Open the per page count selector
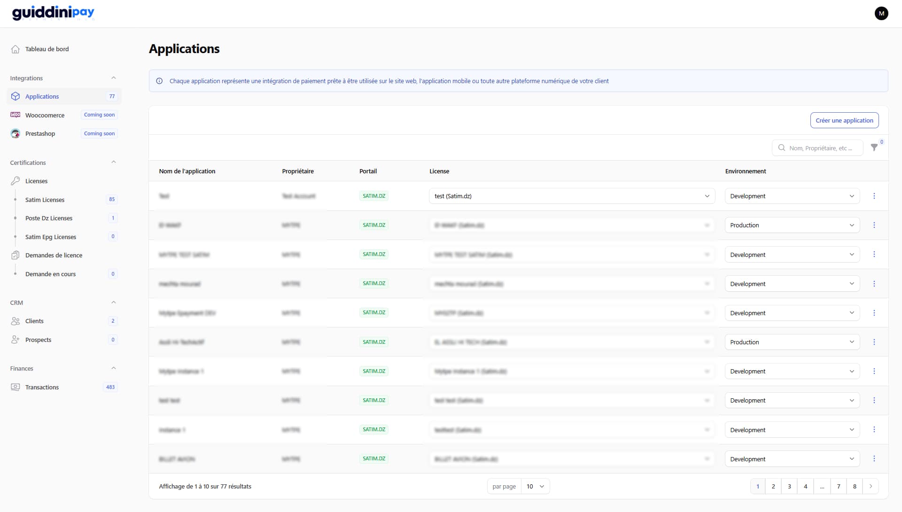Screen dimensions: 902x512 (535, 486)
